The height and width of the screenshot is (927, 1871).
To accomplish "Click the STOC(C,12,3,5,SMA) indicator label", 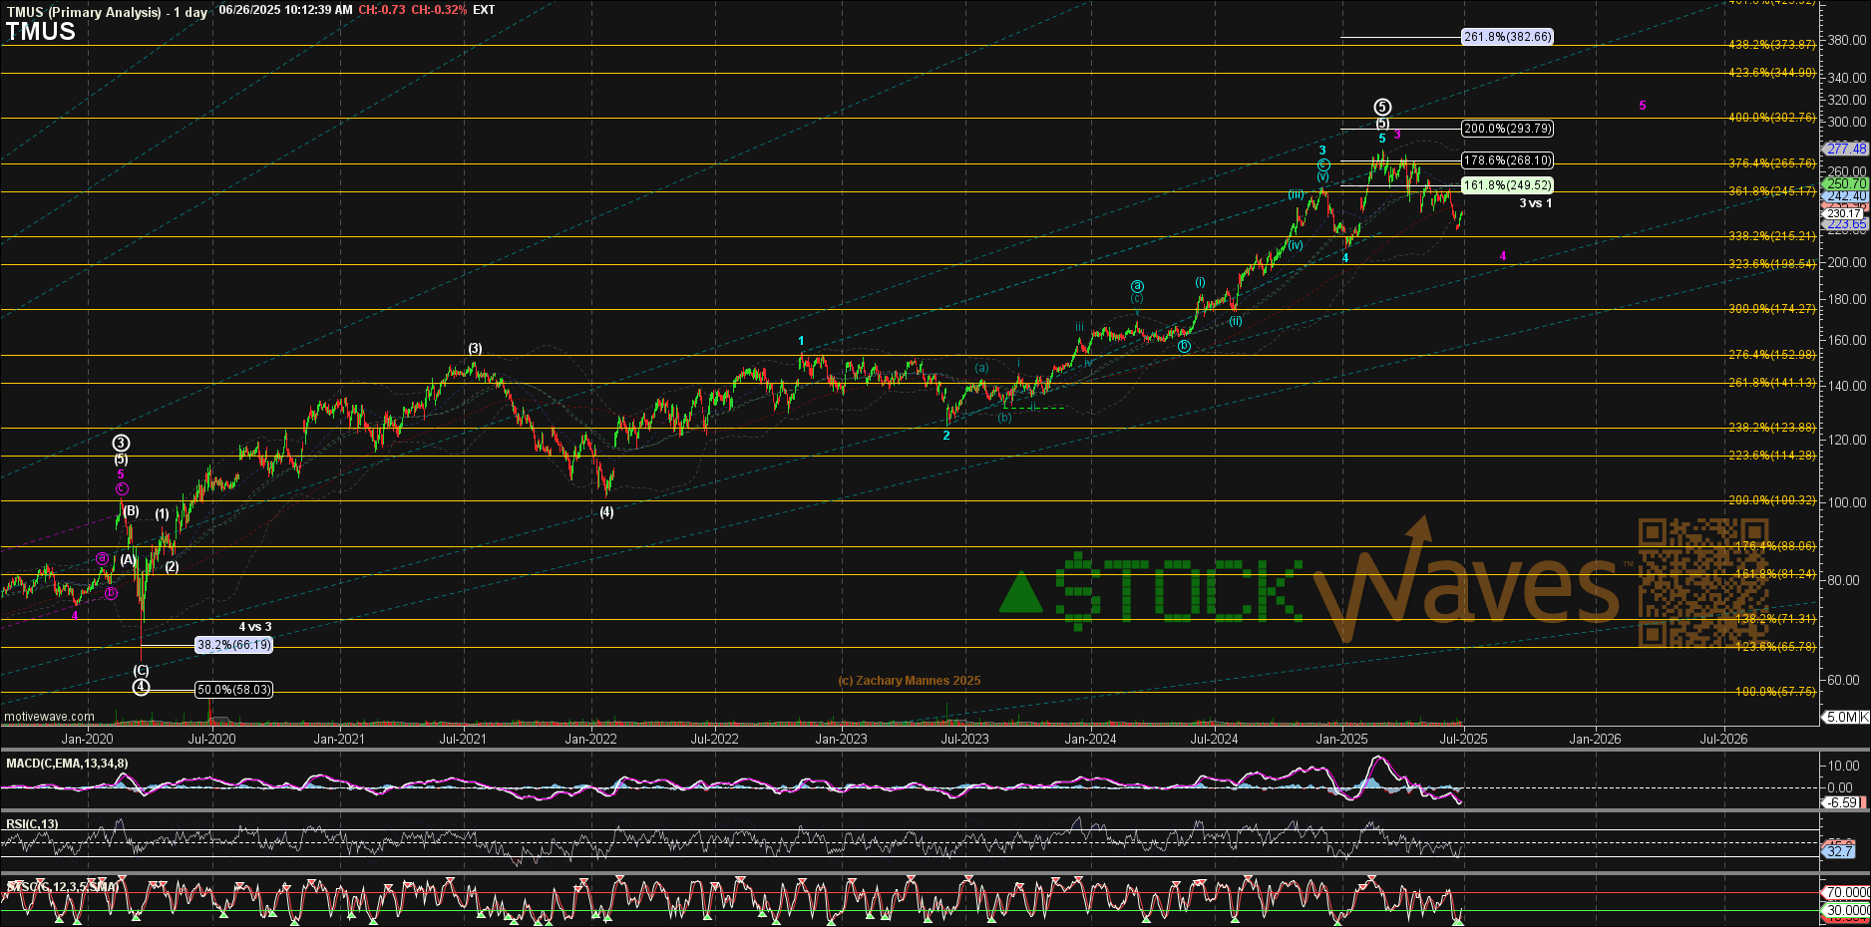I will [x=63, y=886].
